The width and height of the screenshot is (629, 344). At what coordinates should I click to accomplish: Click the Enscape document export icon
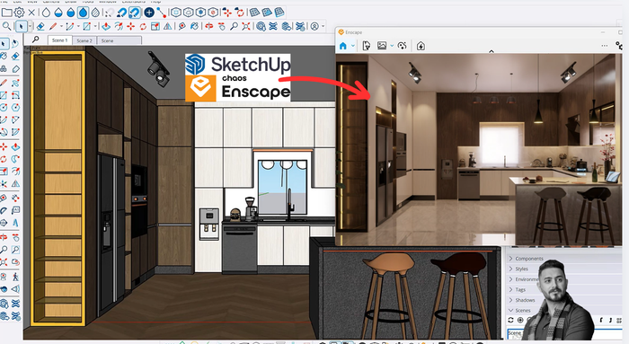click(366, 46)
